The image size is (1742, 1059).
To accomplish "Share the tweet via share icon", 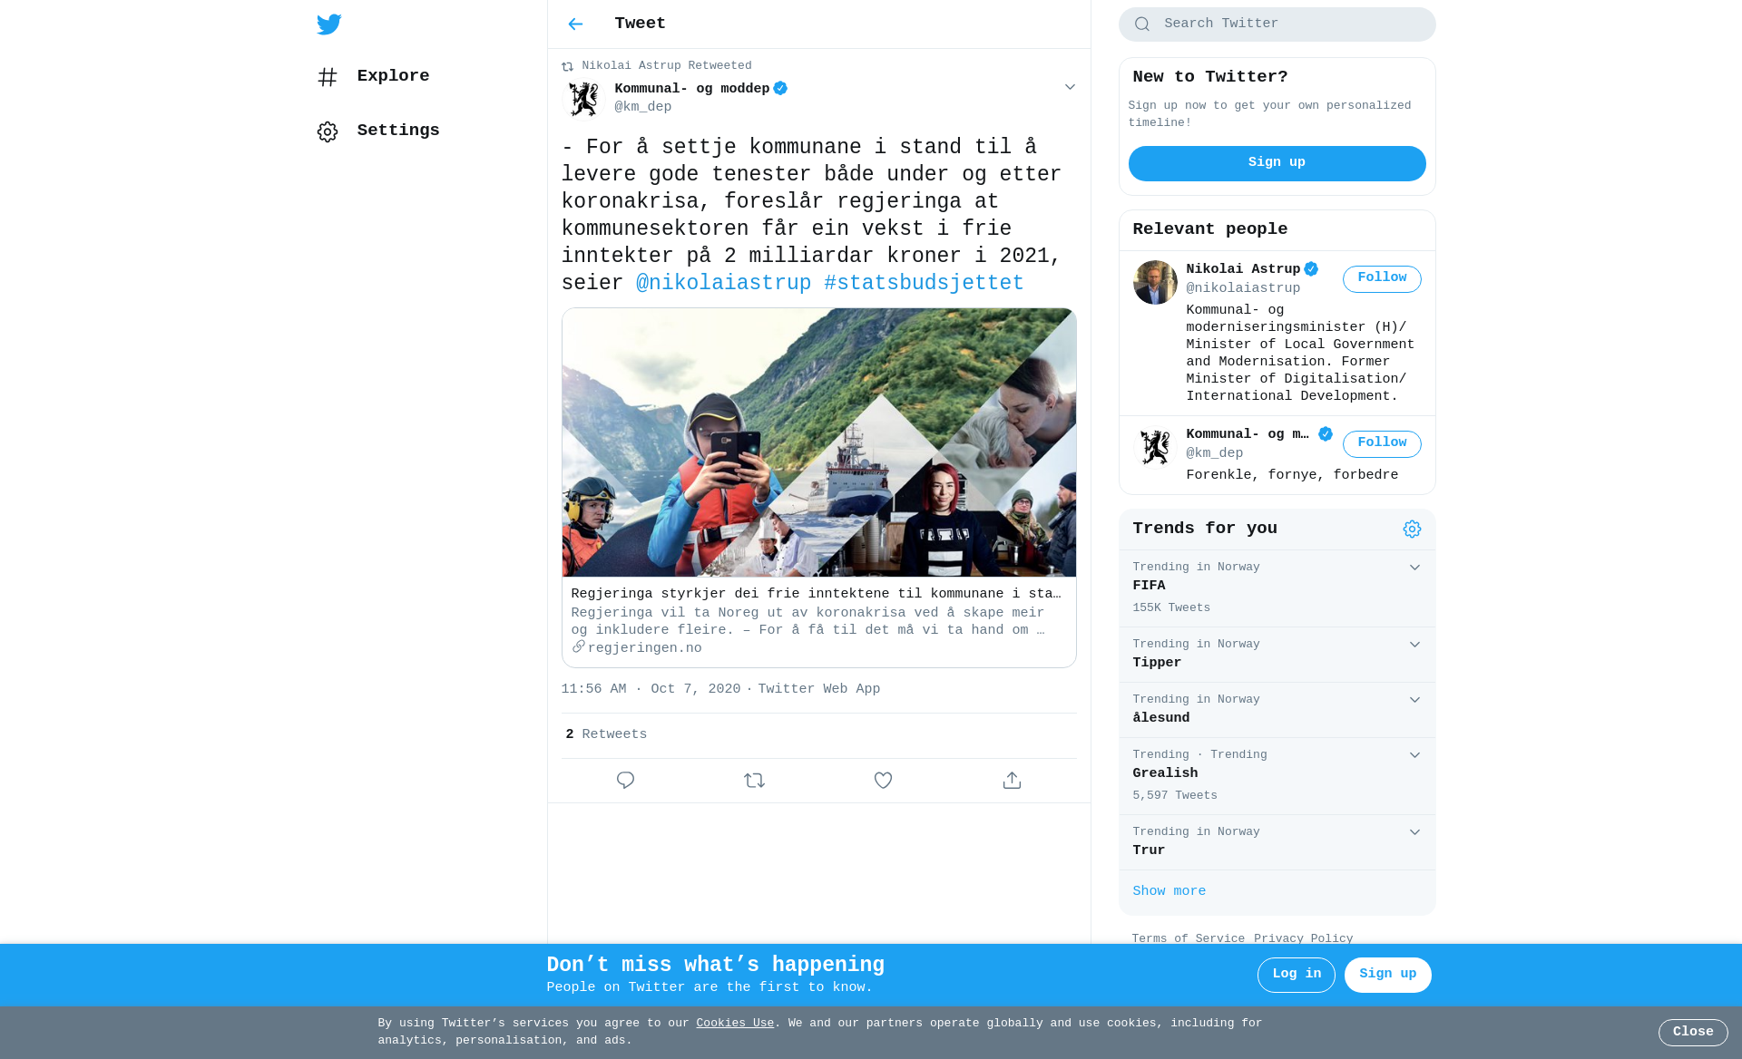I will (1012, 781).
